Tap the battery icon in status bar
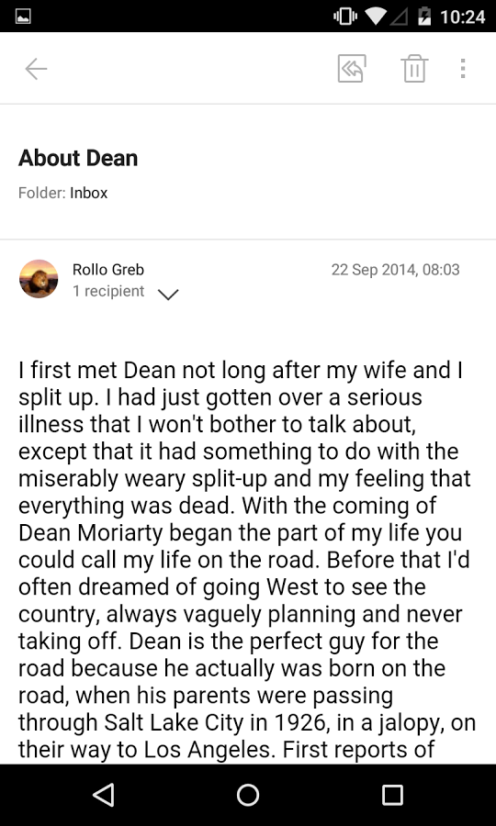Screen dimensions: 496x826 (x=424, y=17)
